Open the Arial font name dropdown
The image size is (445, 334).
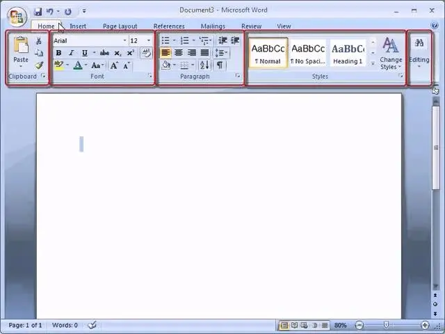tap(124, 40)
